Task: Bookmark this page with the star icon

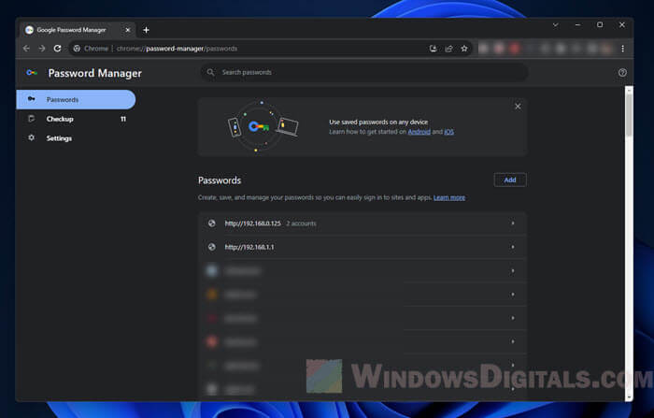Action: point(464,49)
